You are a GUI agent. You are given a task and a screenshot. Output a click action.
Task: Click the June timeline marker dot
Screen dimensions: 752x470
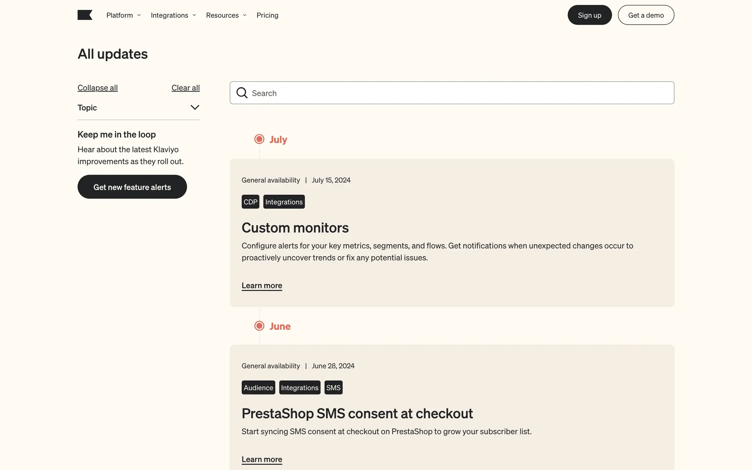click(x=259, y=326)
